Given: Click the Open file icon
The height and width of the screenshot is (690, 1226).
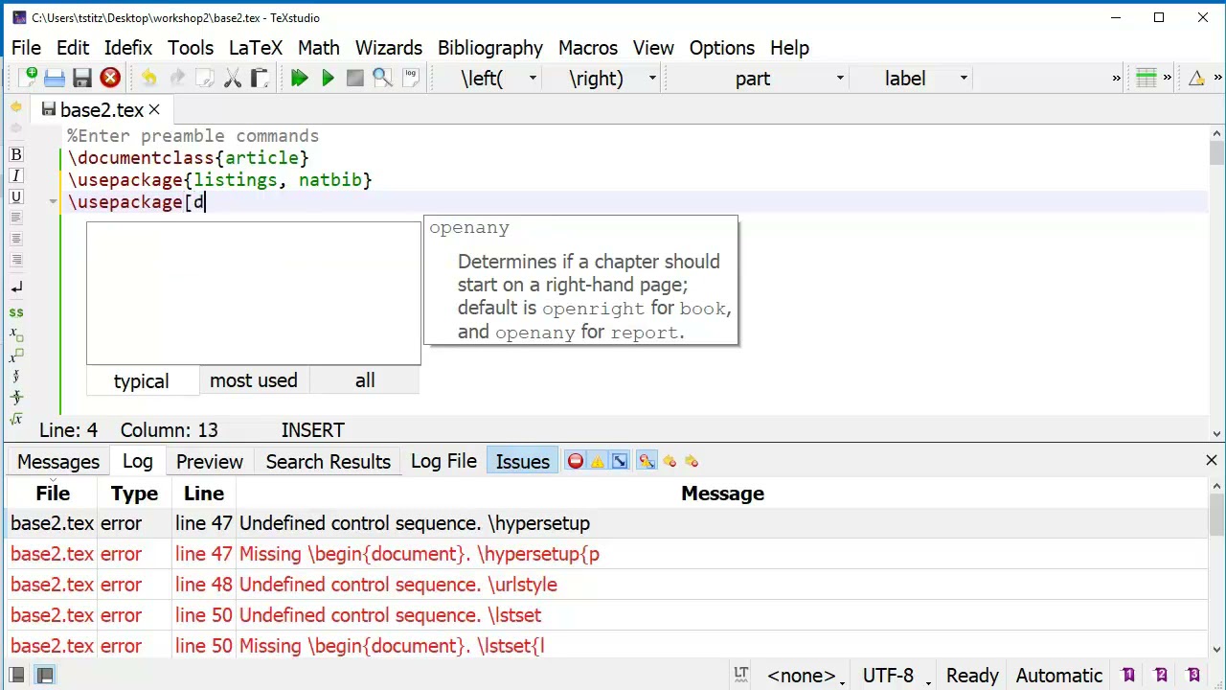Looking at the screenshot, I should tap(55, 78).
